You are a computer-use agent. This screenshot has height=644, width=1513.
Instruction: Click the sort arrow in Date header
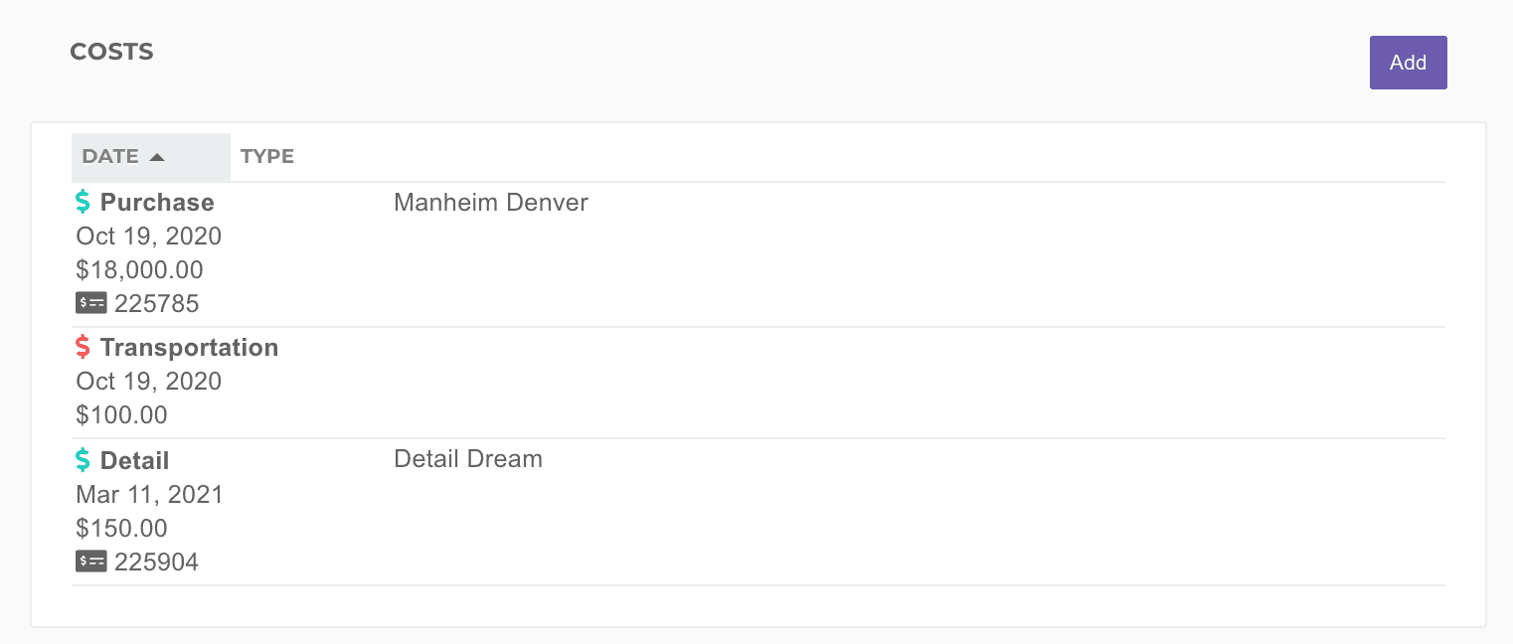pos(157,157)
